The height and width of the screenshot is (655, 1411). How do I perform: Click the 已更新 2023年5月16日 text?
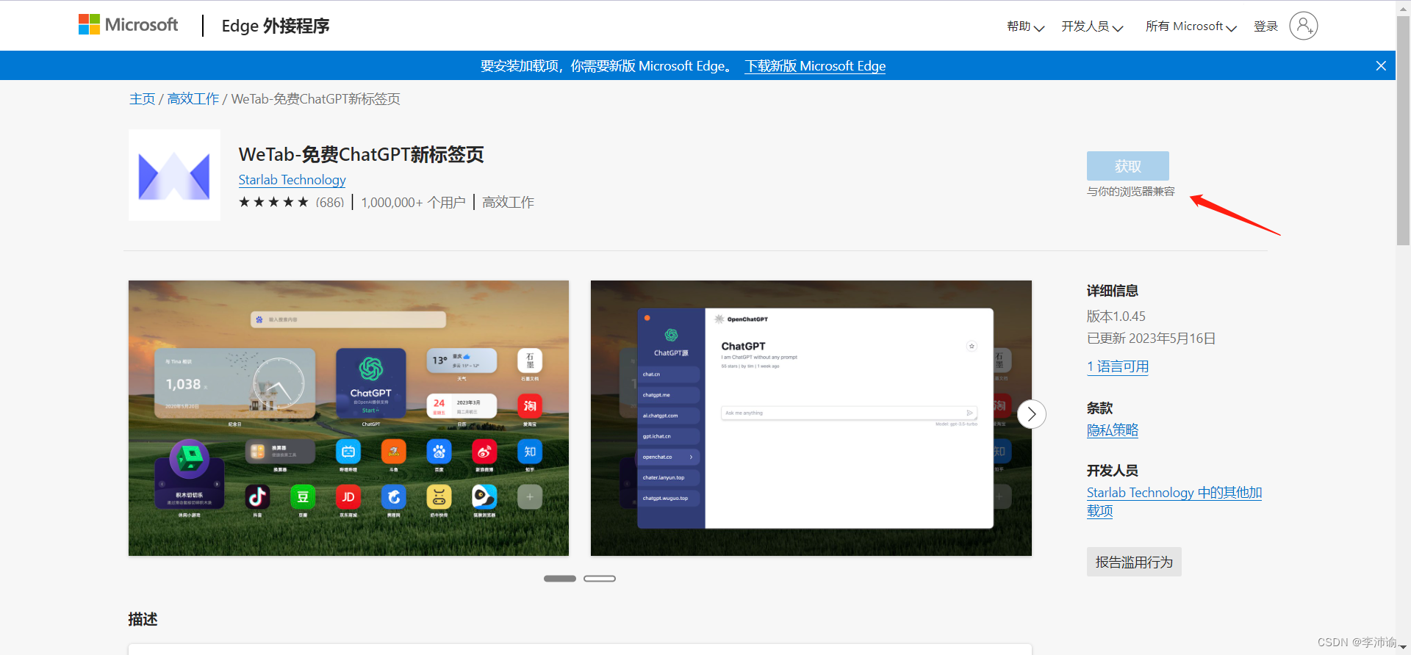[1151, 339]
